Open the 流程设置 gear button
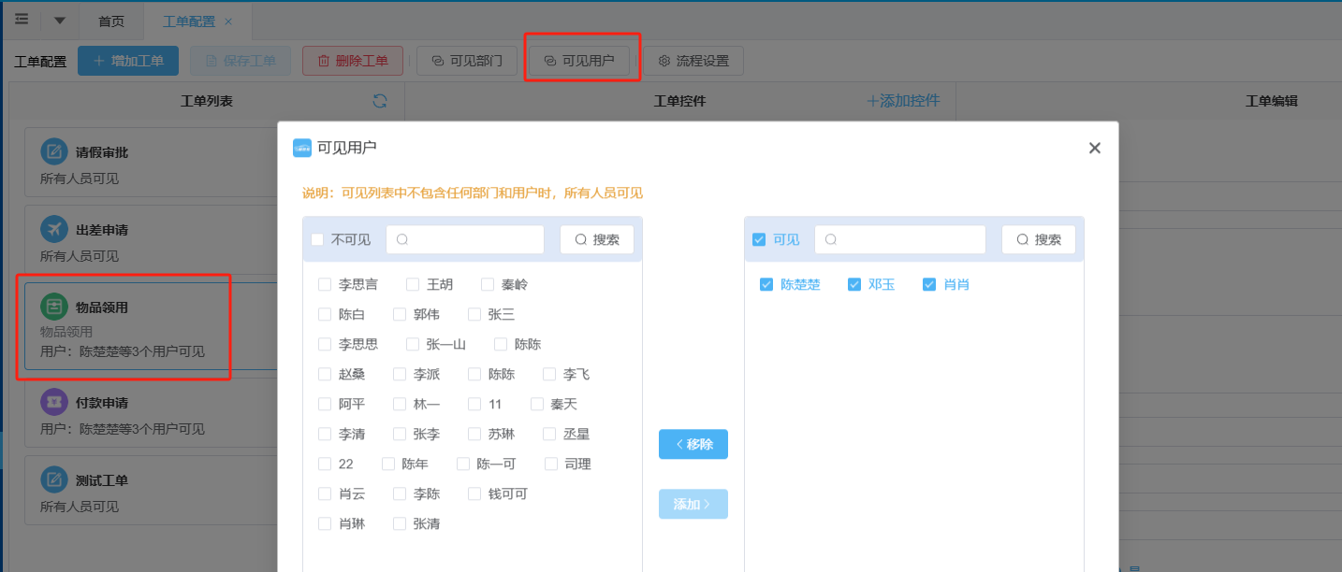The image size is (1342, 572). click(x=693, y=61)
